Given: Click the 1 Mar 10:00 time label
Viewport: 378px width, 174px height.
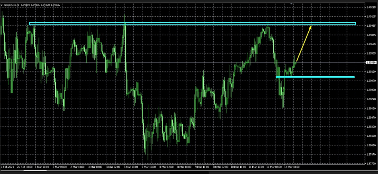Looking at the screenshot, I should (x=42, y=167).
